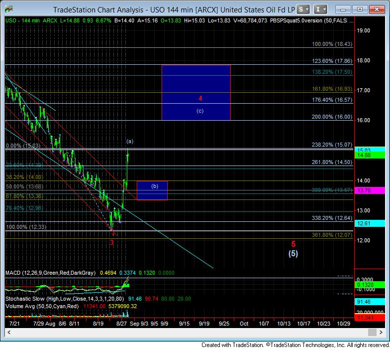
Task: Click the 338.20% (12.64) Fibonacci label
Action: [332, 218]
